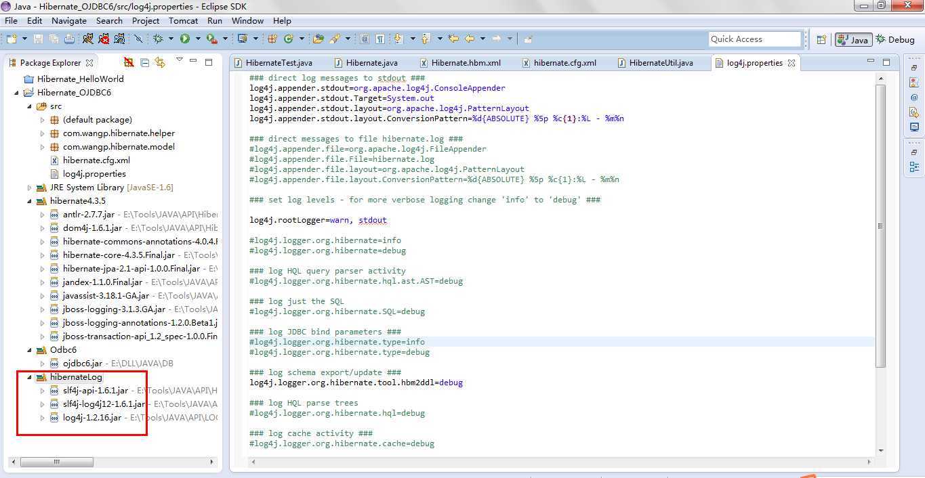Image resolution: width=925 pixels, height=478 pixels.
Task: Select log4j.properties file in the tree
Action: click(94, 174)
